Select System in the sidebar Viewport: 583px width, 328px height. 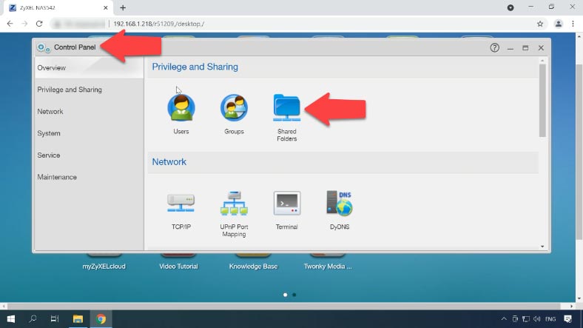click(x=90, y=133)
